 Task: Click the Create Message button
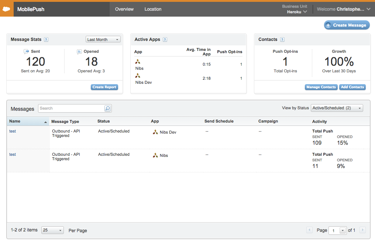click(347, 25)
